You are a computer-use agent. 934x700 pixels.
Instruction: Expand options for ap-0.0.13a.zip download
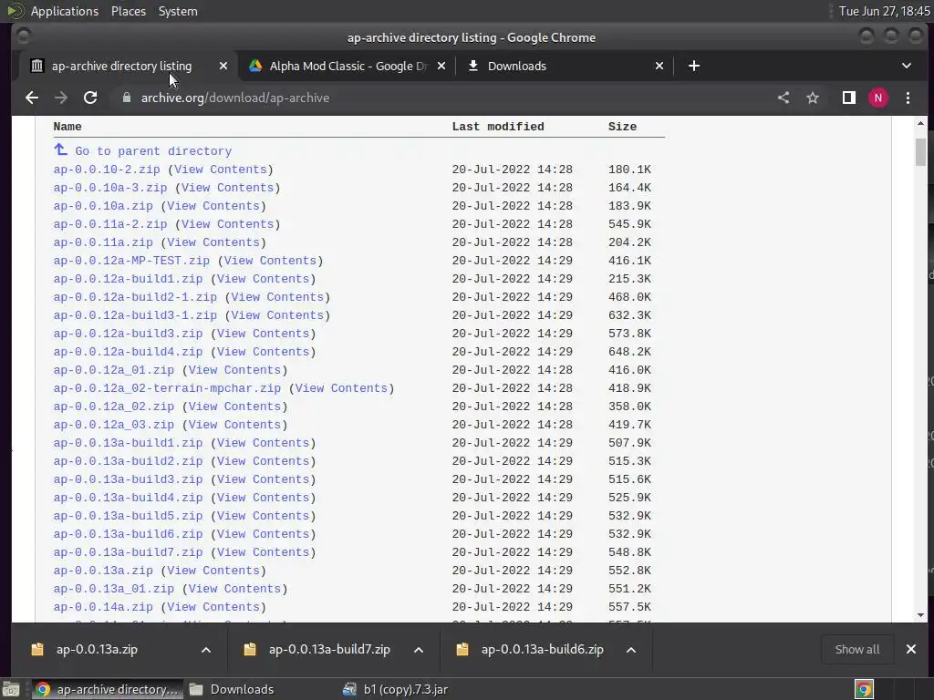pos(206,649)
